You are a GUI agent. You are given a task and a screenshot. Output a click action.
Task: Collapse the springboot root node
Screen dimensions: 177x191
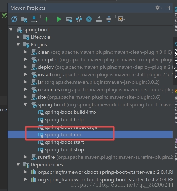coord(11,29)
